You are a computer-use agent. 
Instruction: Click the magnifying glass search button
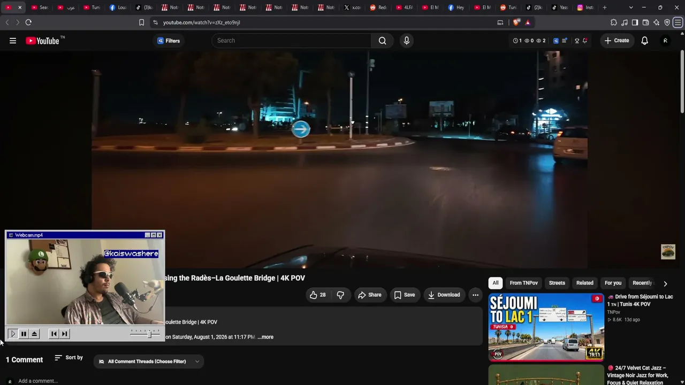(382, 41)
